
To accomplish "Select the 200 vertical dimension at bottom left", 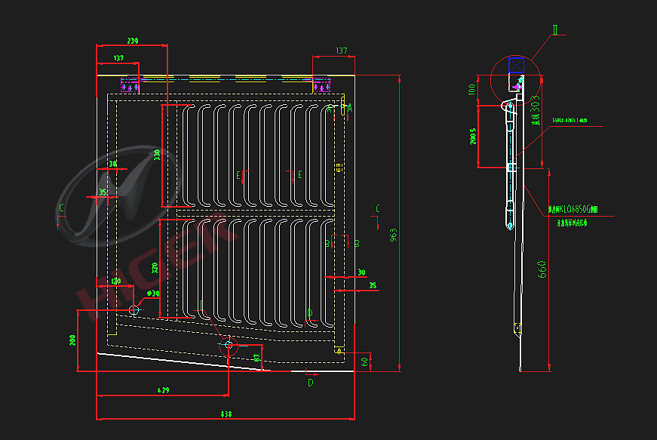I will point(72,340).
